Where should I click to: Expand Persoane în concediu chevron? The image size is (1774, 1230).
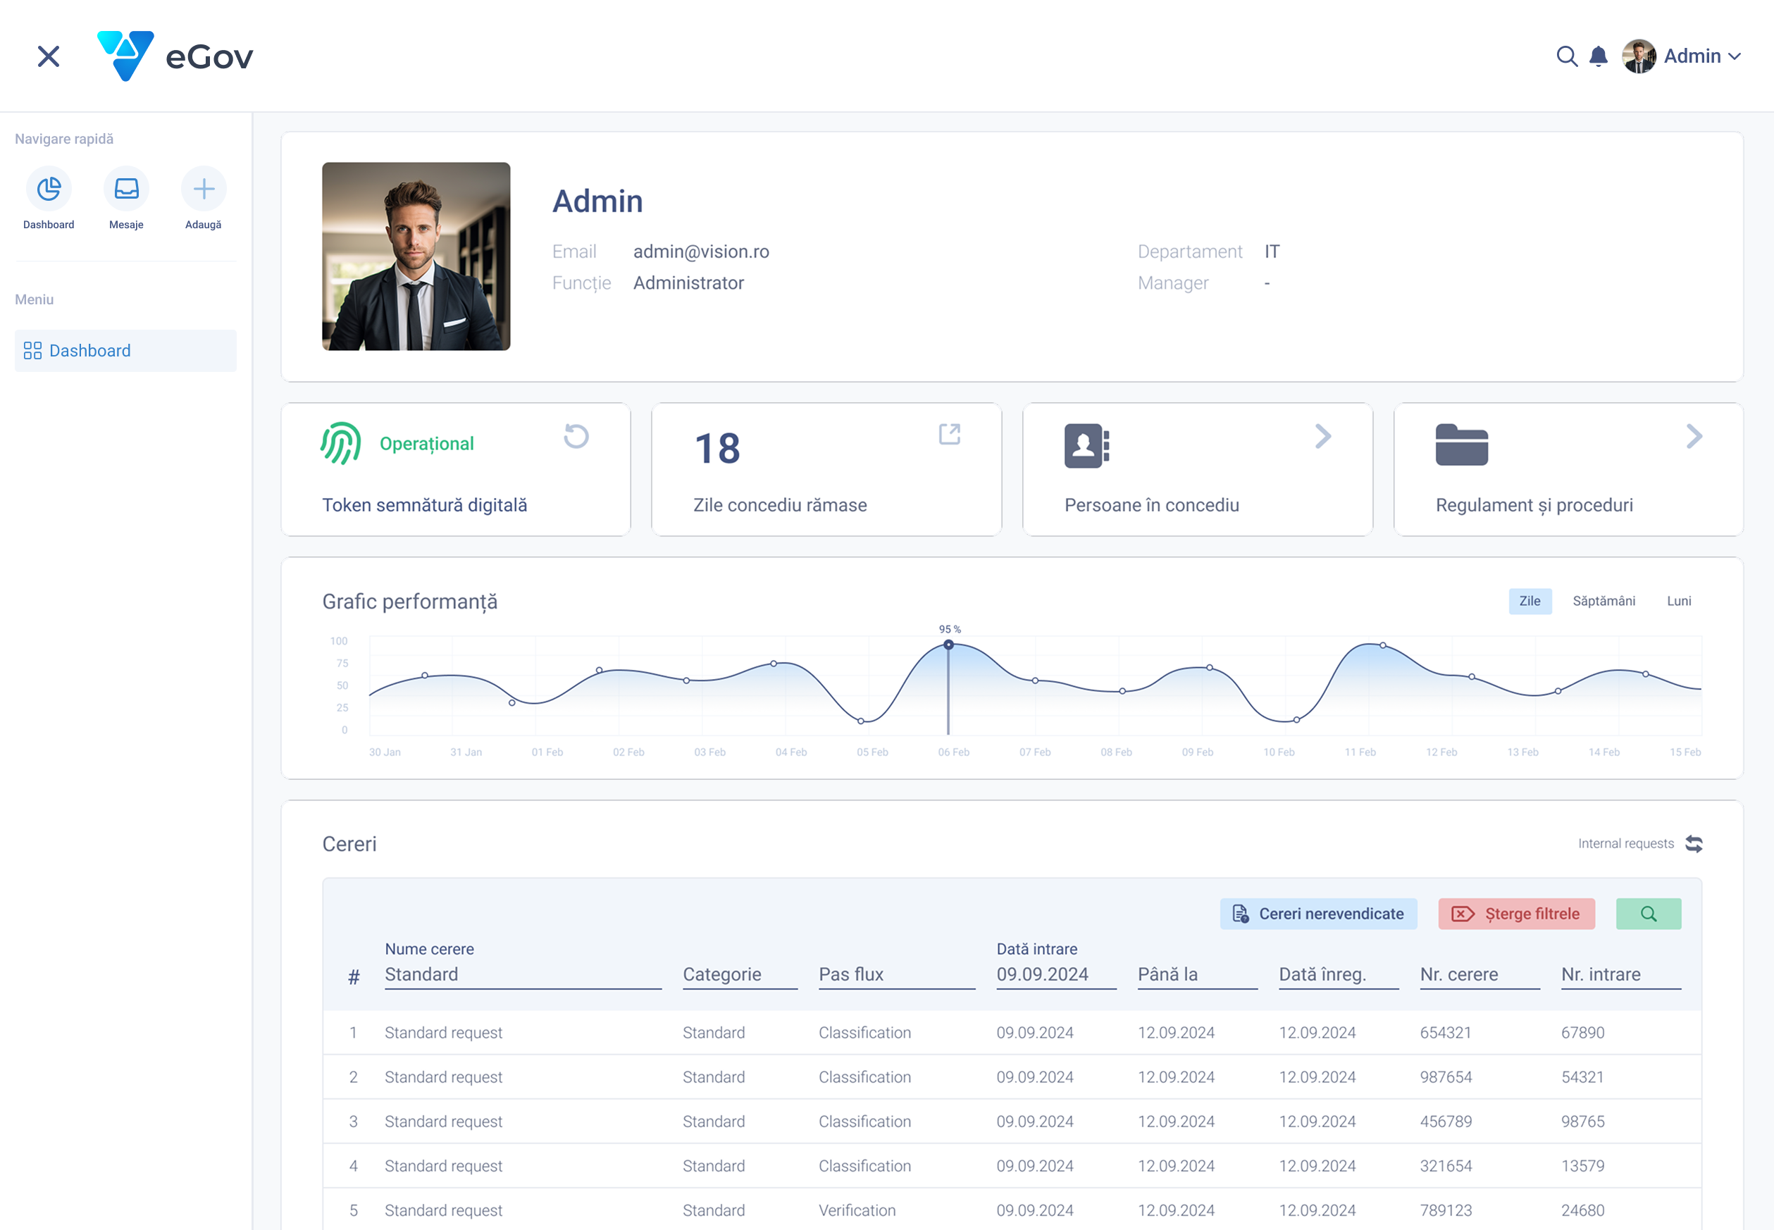[1322, 436]
